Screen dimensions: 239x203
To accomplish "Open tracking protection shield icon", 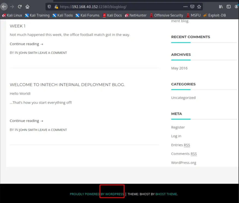I will tap(49, 7).
